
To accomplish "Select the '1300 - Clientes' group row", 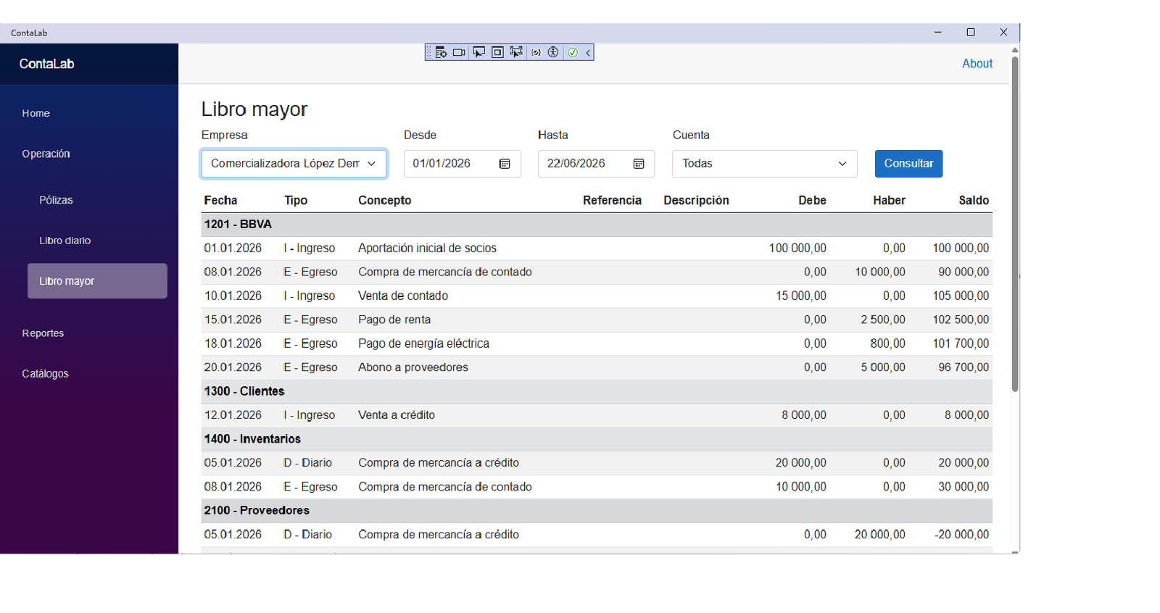I will pos(597,391).
